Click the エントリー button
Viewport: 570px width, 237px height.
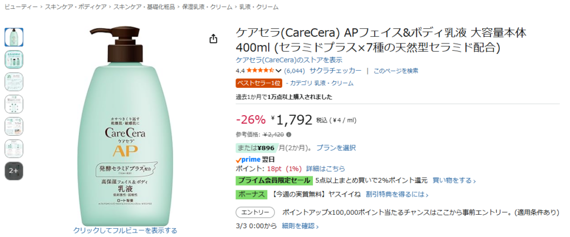coord(255,213)
